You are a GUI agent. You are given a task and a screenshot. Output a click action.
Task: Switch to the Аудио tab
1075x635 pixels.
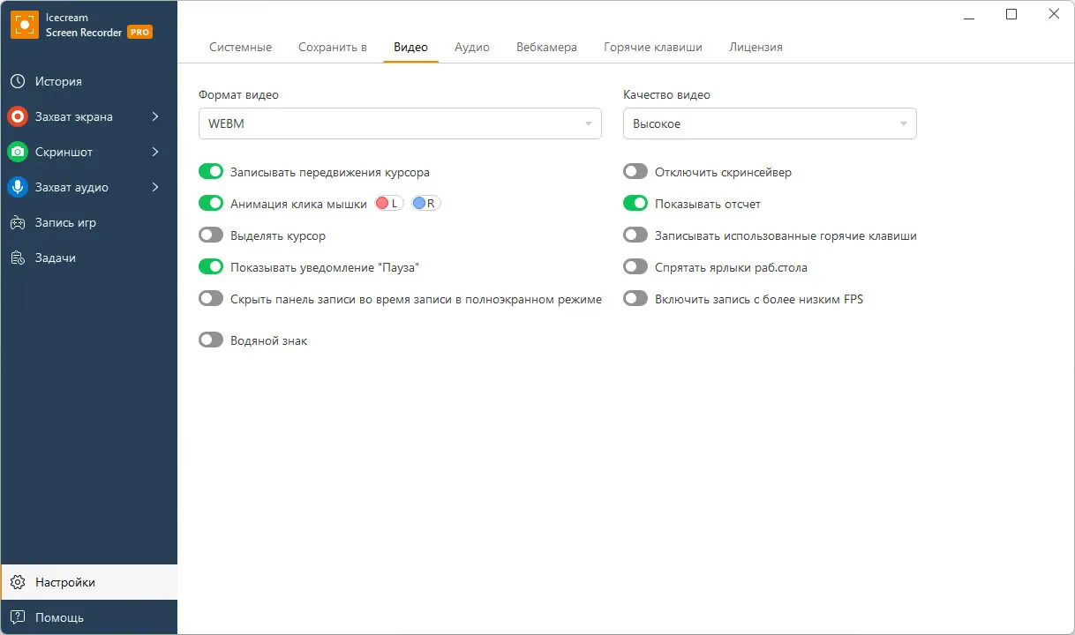click(x=472, y=47)
